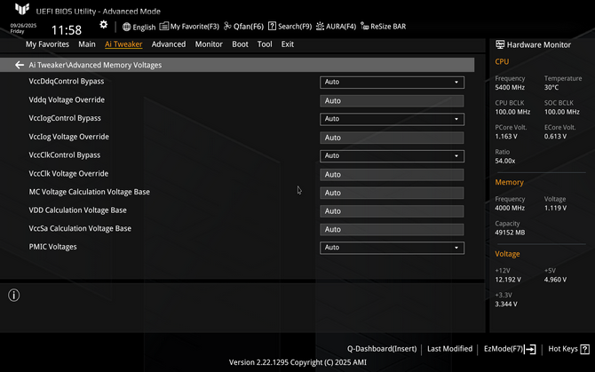Switch to My Favorites tab
Image resolution: width=595 pixels, height=372 pixels.
[x=47, y=44]
